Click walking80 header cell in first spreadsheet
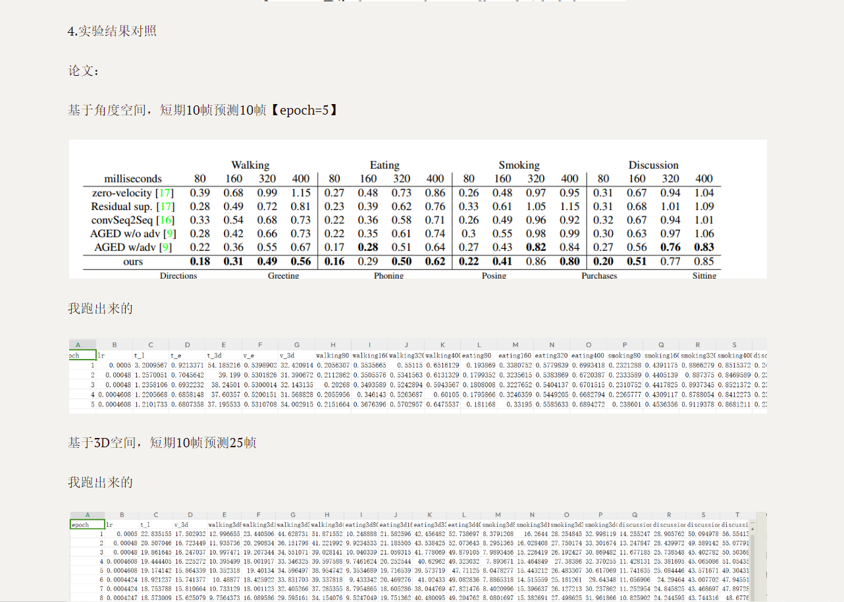 [x=332, y=355]
